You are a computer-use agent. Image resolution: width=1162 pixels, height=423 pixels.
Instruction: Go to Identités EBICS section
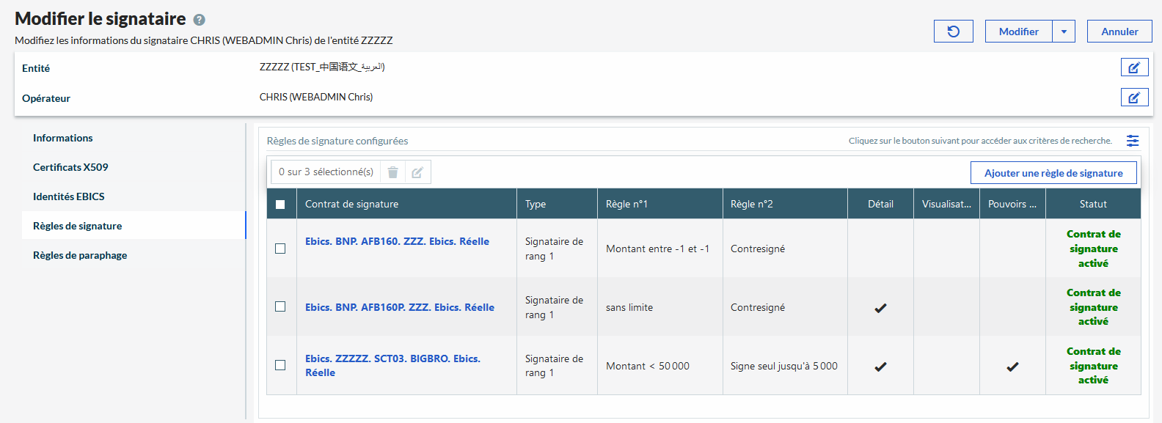[x=69, y=196]
